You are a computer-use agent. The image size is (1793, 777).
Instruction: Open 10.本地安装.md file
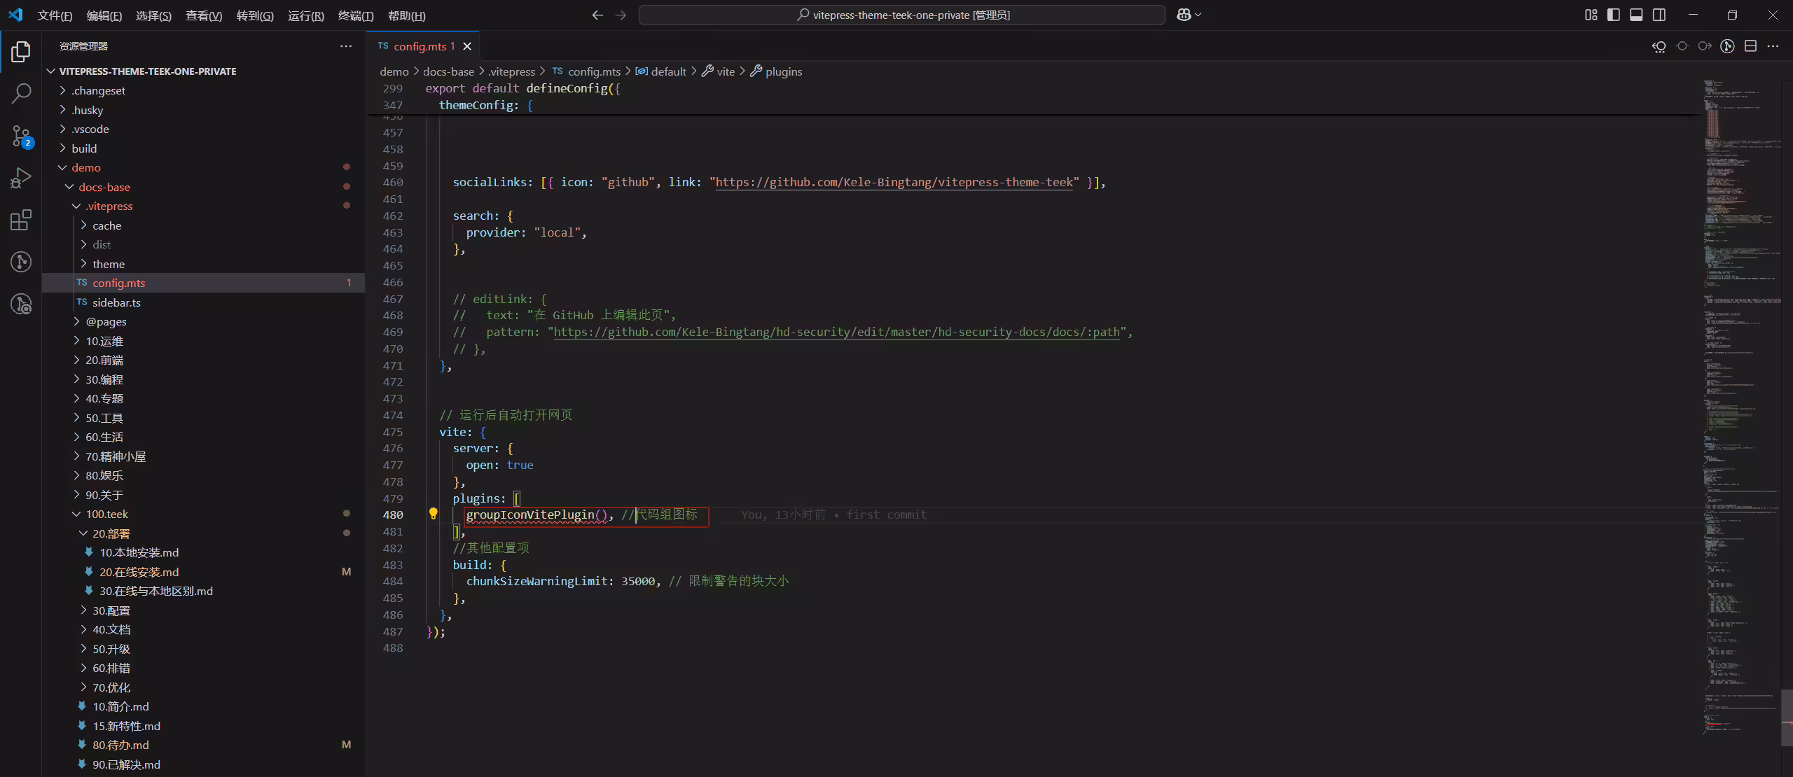point(204,552)
